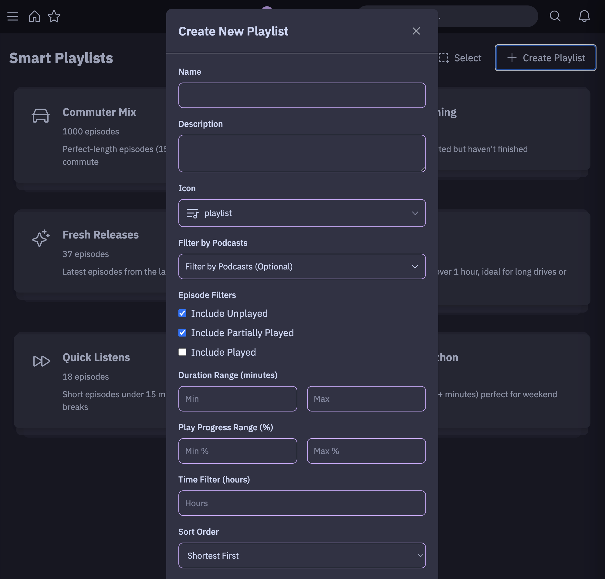Open the Commuter Mix playlist title
The image size is (605, 579).
[99, 112]
